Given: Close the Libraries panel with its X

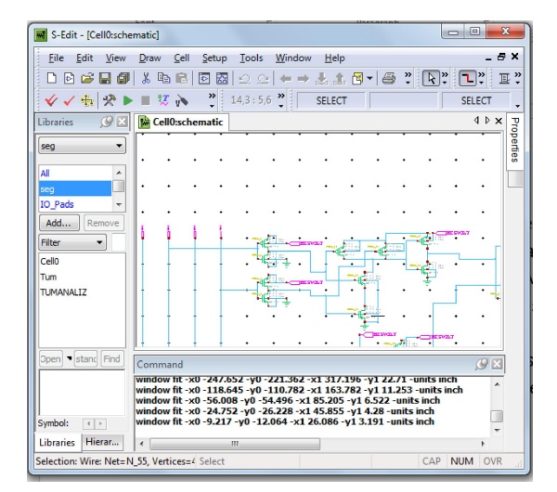Looking at the screenshot, I should [x=122, y=122].
